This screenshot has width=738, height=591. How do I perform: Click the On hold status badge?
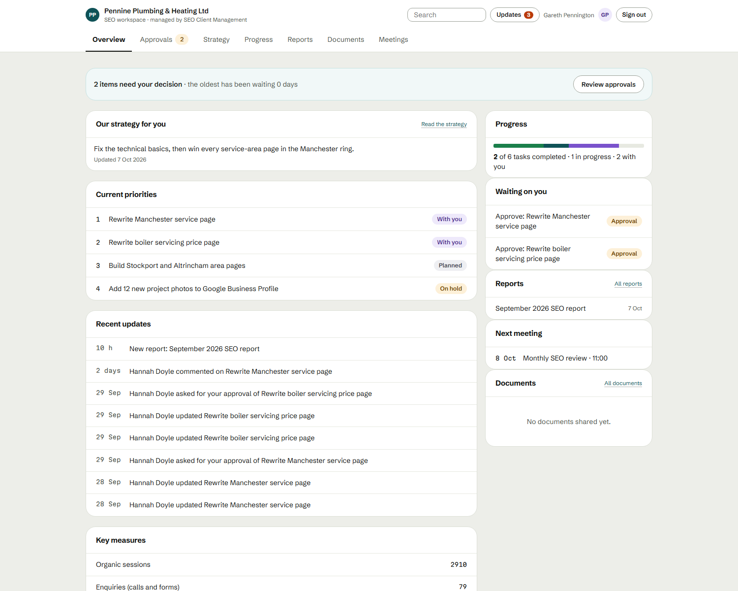pyautogui.click(x=451, y=289)
